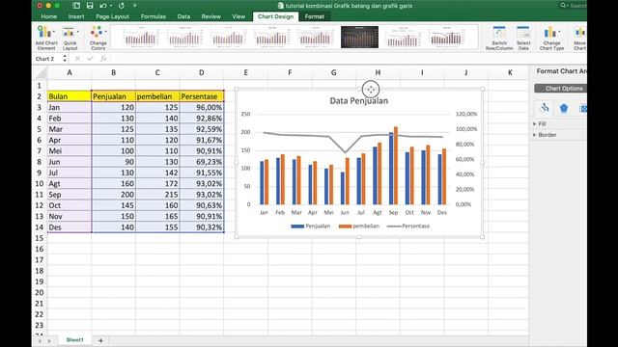Open the Add Chart Element dropdown

coord(46,39)
